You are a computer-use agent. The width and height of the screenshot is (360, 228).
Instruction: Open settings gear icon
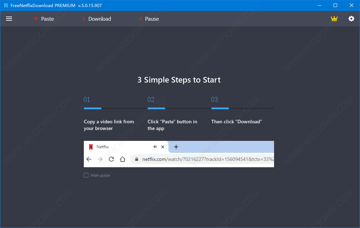tap(351, 19)
